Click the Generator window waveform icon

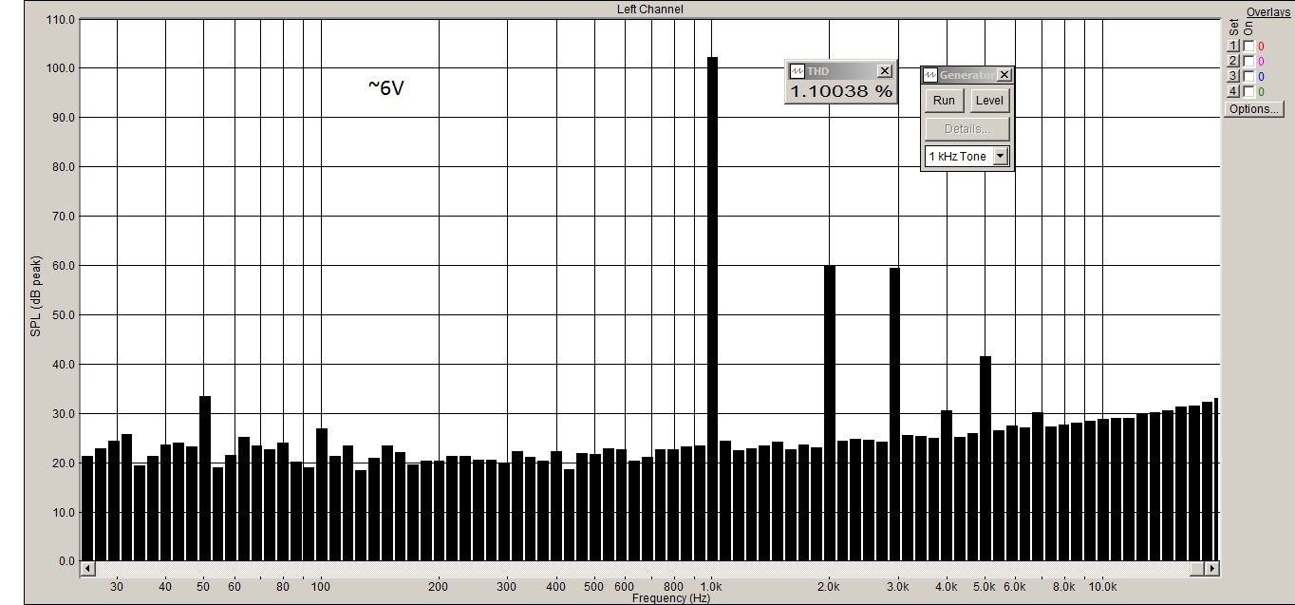tap(930, 75)
